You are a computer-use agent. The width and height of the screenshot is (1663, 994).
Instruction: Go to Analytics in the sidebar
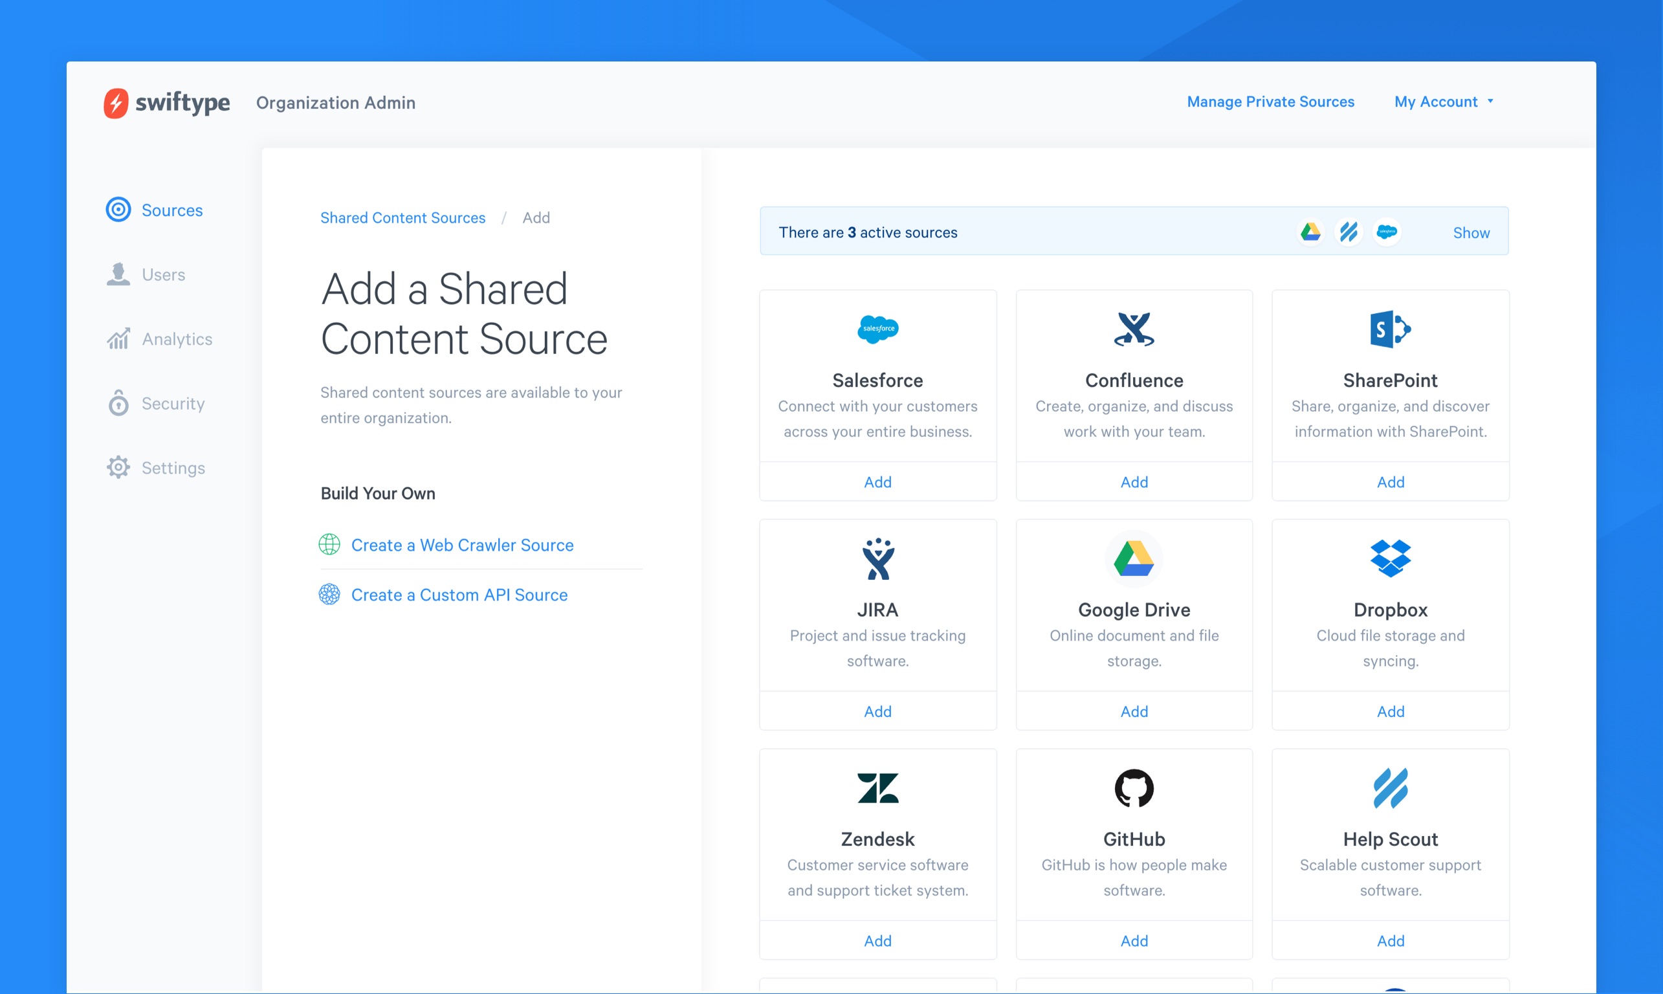coord(176,339)
